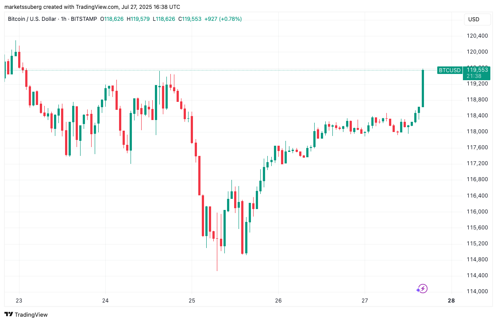Select date 28 on the time axis
Viewport: 497px width, 322px height.
click(x=451, y=301)
